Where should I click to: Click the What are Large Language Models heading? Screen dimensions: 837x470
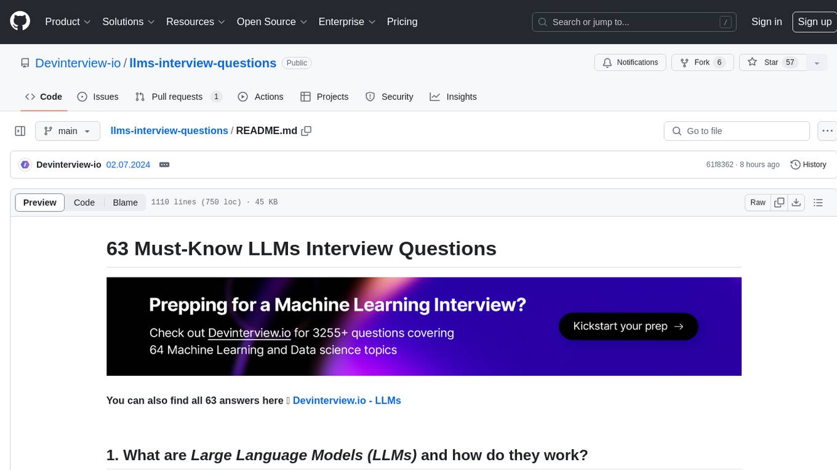click(347, 455)
